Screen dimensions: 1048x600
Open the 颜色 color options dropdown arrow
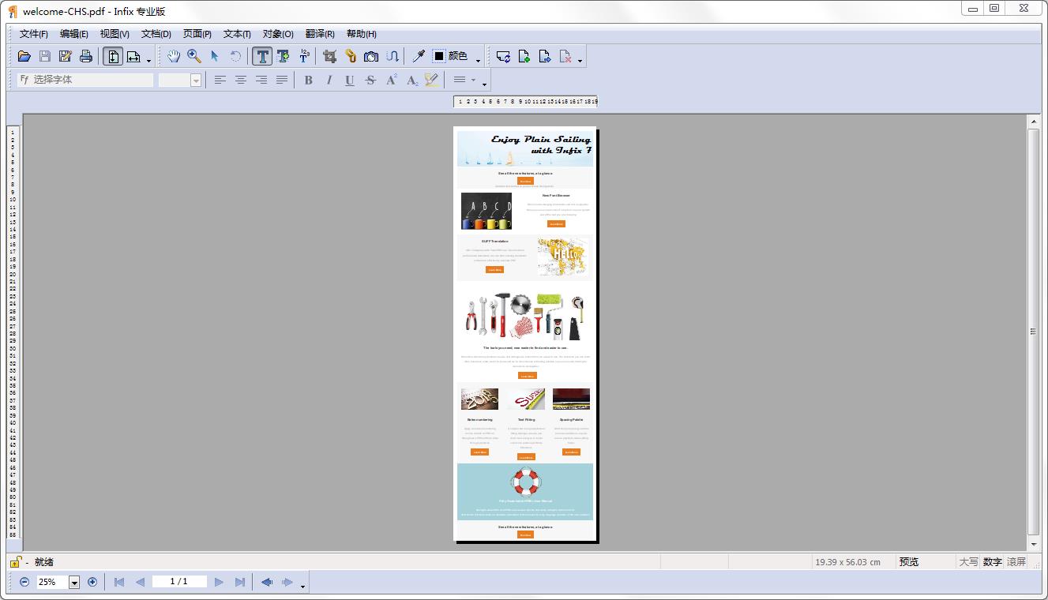[x=478, y=61]
